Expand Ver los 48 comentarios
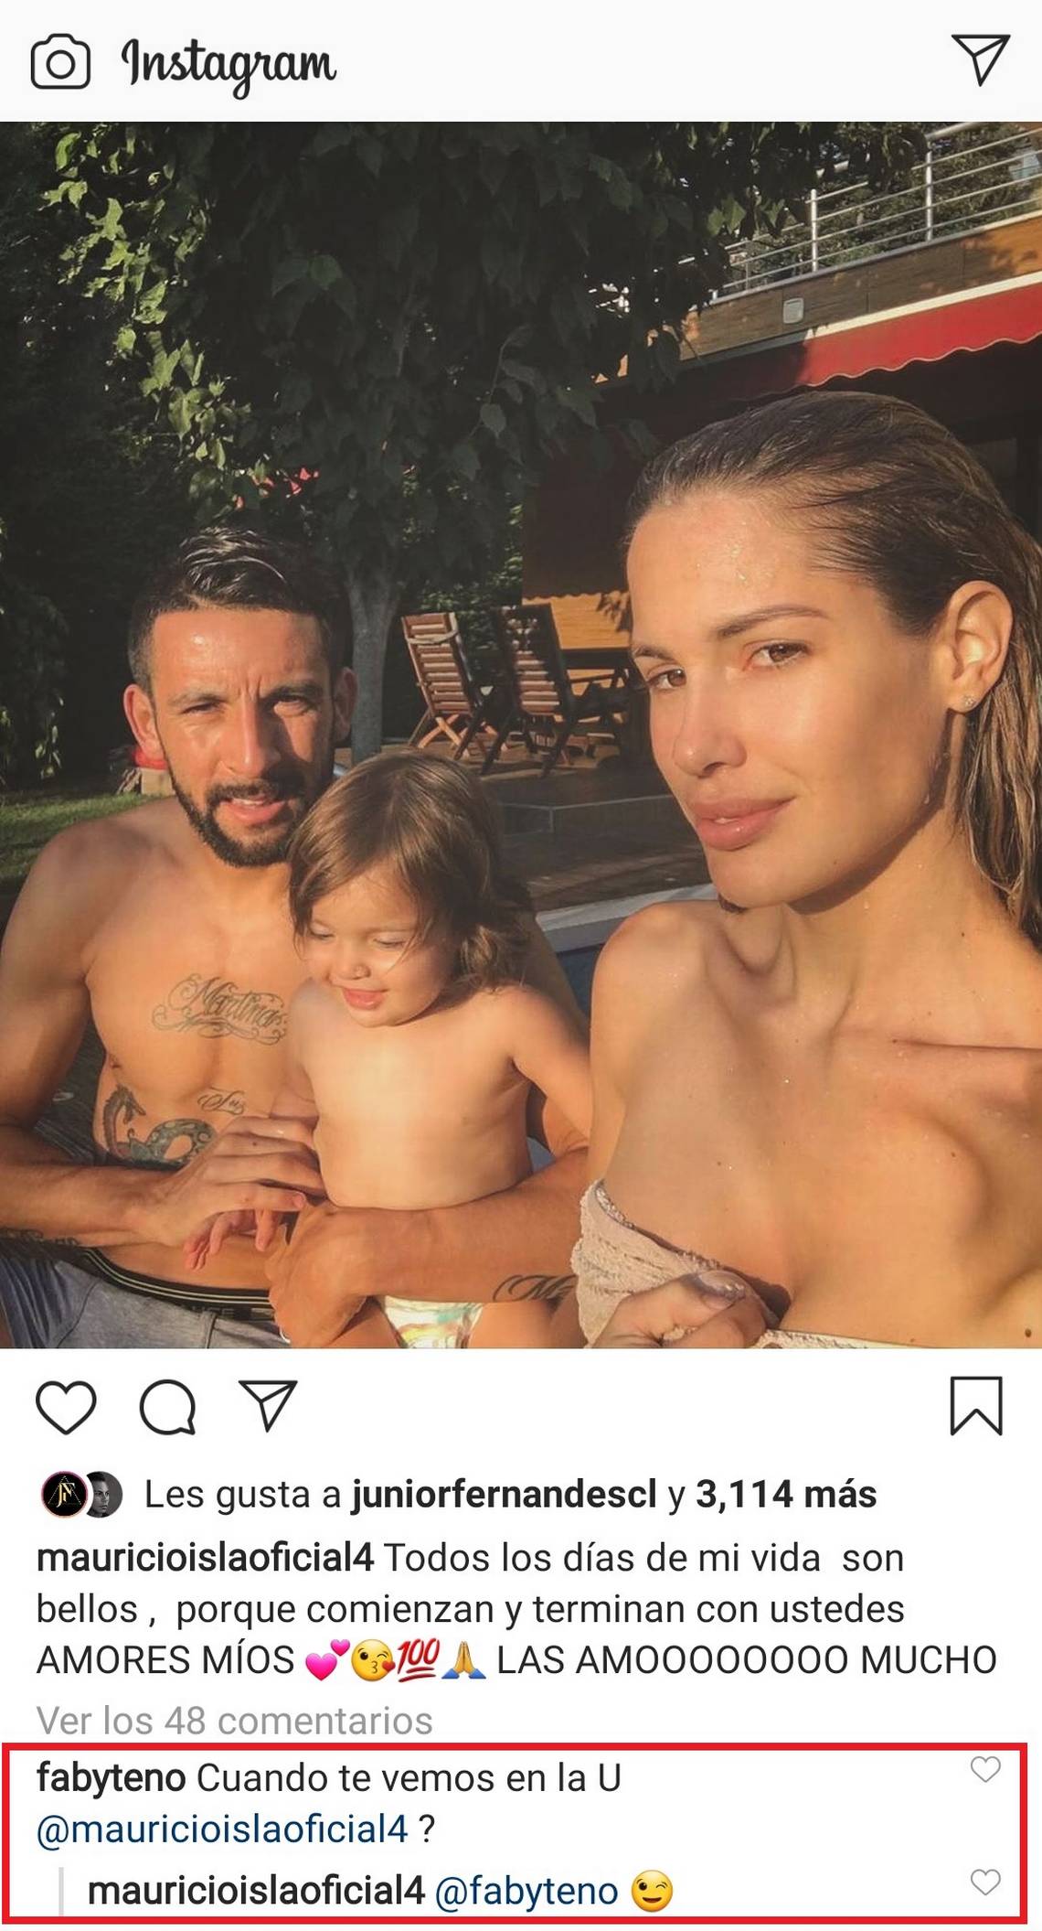This screenshot has height=1931, width=1042. (x=235, y=1722)
